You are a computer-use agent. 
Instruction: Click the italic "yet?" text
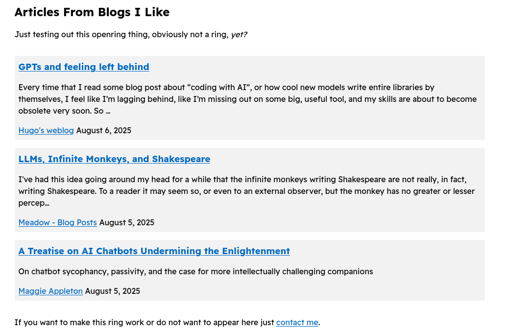pyautogui.click(x=239, y=35)
